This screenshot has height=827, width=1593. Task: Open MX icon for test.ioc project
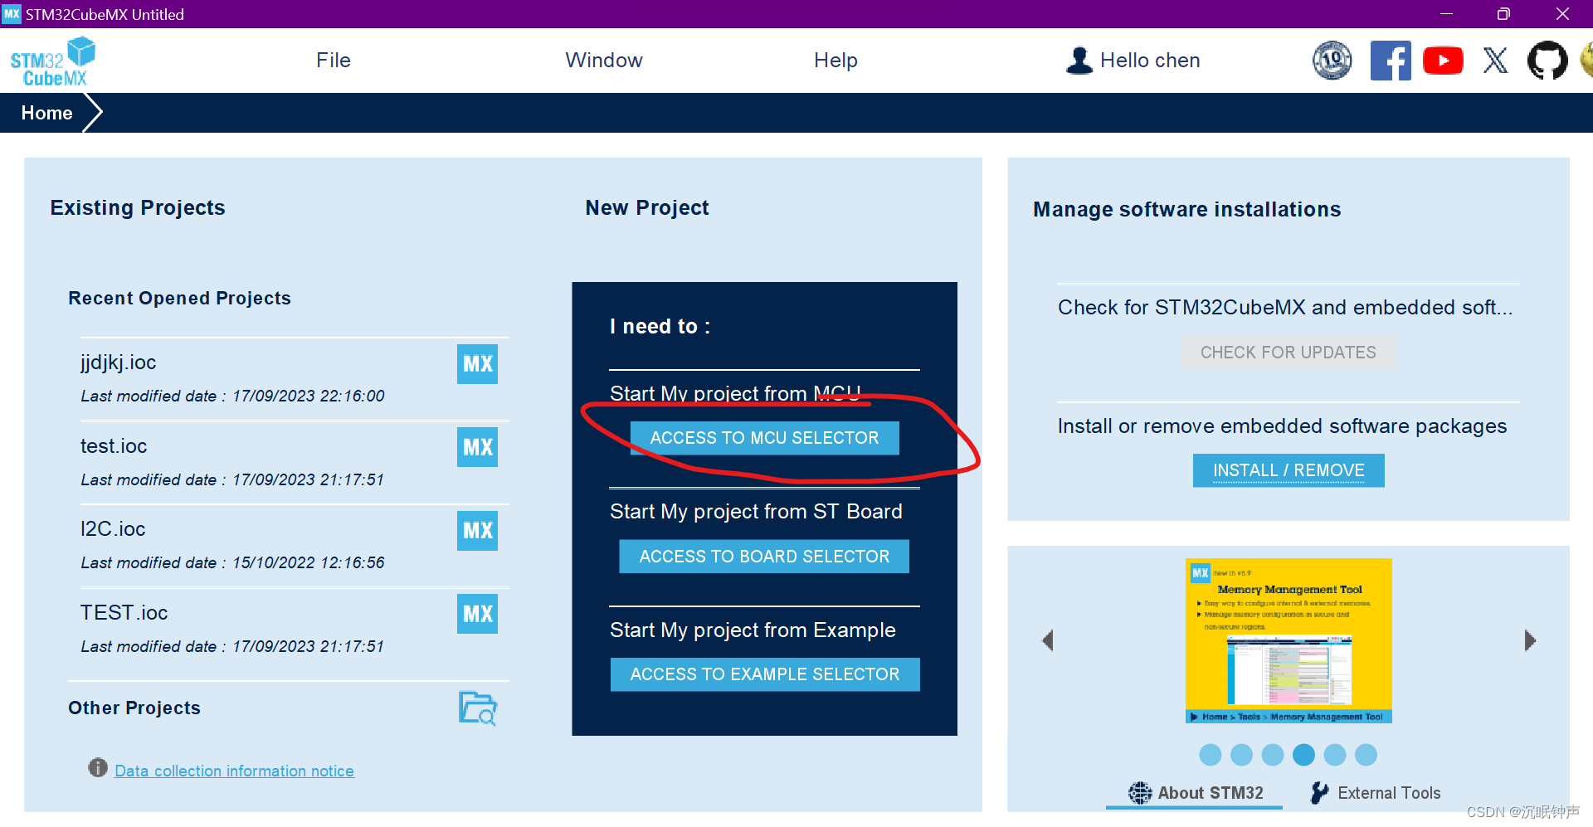coord(477,447)
